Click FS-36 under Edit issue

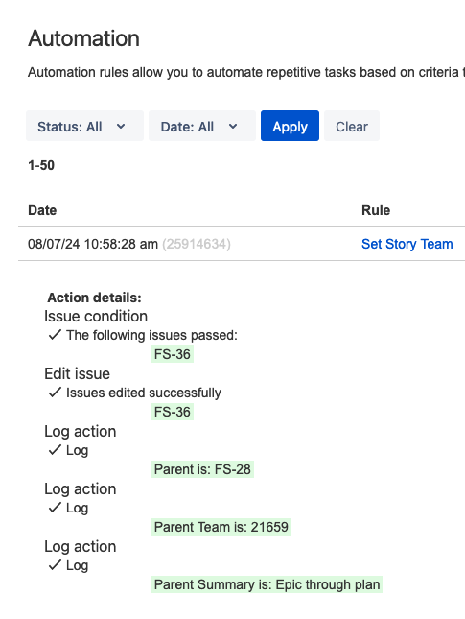(173, 412)
